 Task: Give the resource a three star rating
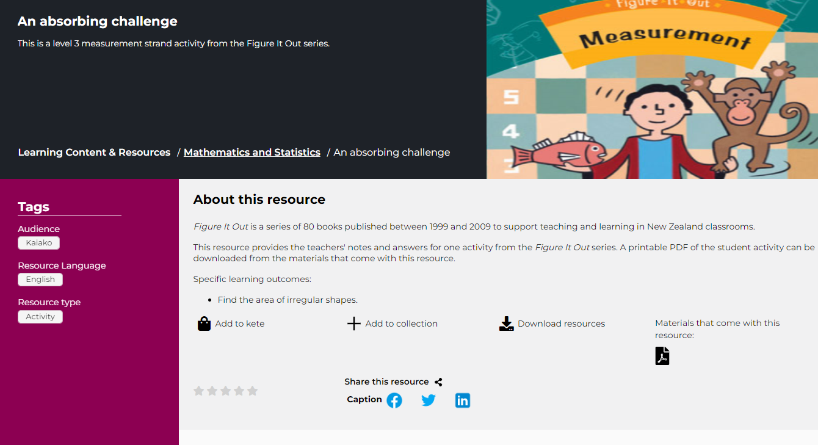point(225,391)
